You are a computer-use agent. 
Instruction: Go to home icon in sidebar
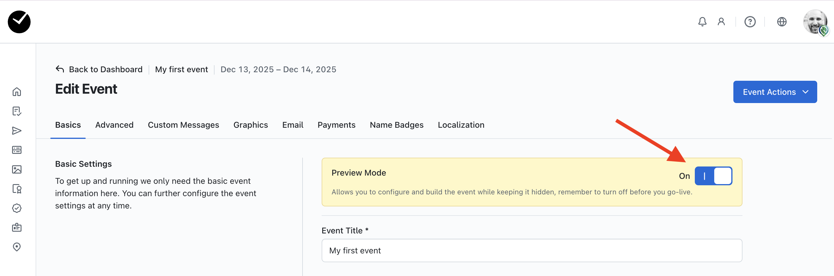point(17,92)
